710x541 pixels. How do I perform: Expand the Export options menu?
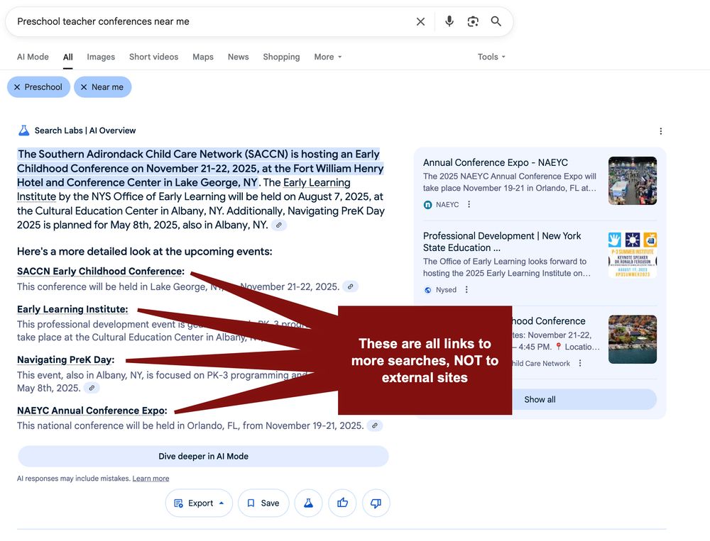[199, 503]
